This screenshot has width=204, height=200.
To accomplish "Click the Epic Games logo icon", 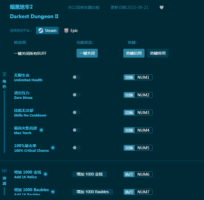I will [x=66, y=31].
